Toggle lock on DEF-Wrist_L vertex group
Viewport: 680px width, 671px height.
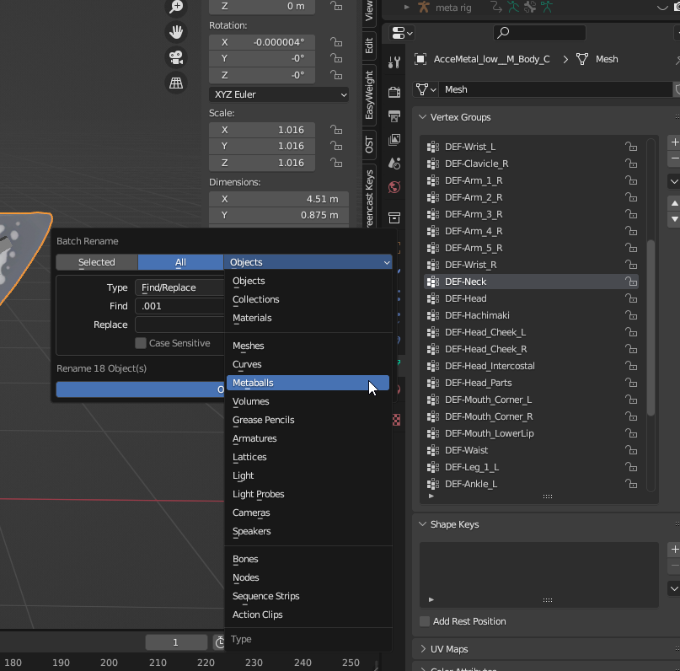coord(631,147)
